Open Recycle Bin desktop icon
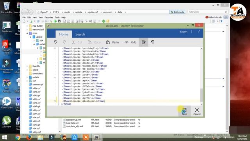 [7, 8]
